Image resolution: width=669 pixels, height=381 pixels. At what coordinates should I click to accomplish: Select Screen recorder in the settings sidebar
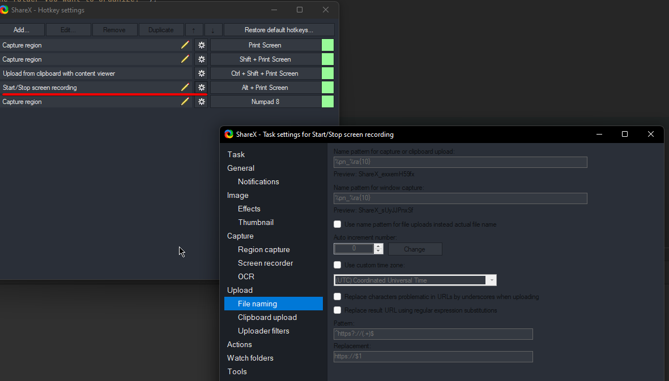265,263
